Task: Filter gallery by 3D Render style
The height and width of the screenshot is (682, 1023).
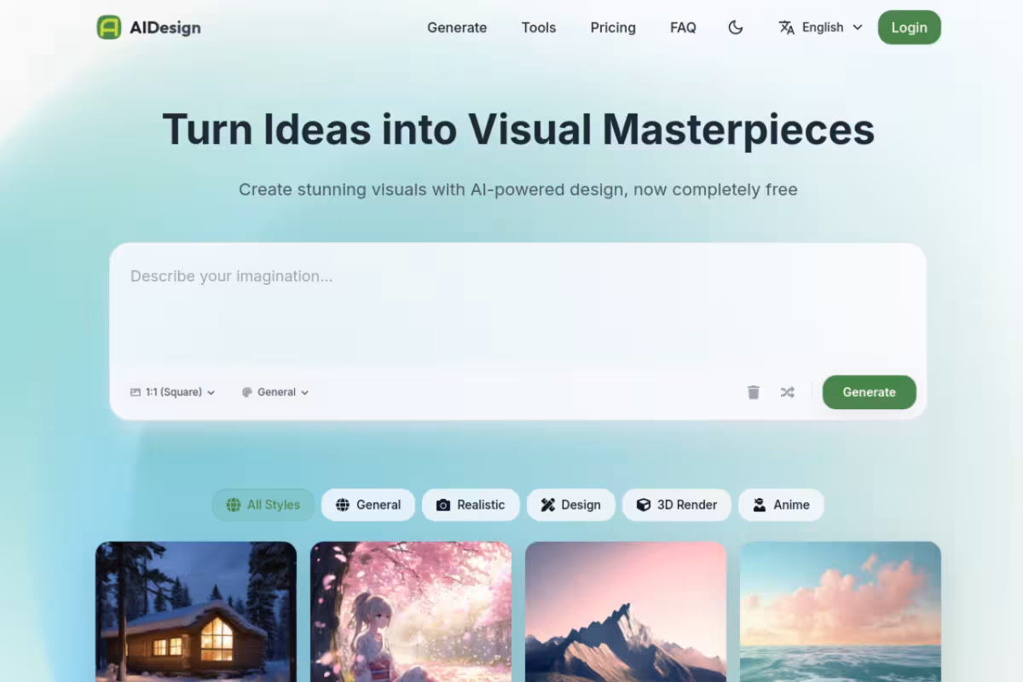Action: pyautogui.click(x=676, y=505)
